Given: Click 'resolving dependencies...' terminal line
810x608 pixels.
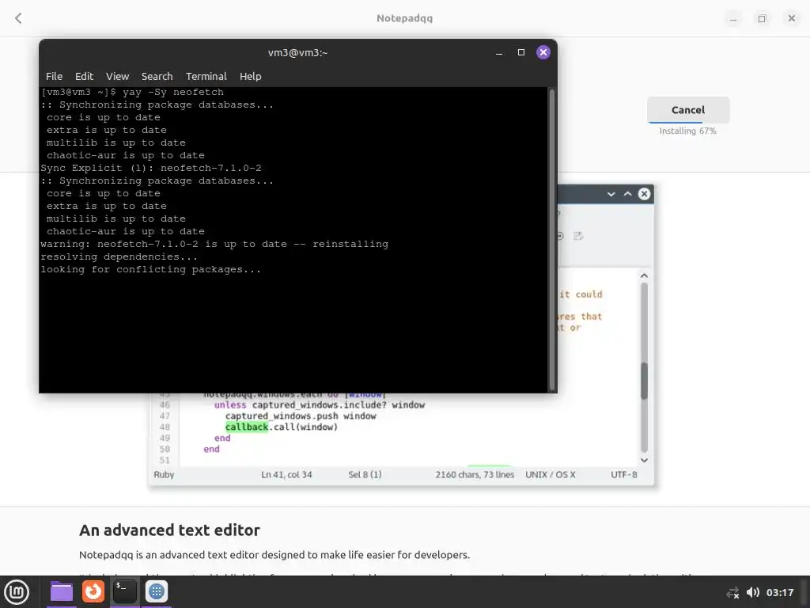Looking at the screenshot, I should pos(119,257).
